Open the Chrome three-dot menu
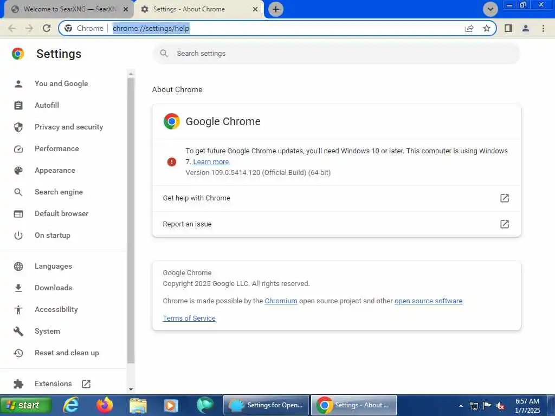This screenshot has width=555, height=416. coord(543,28)
